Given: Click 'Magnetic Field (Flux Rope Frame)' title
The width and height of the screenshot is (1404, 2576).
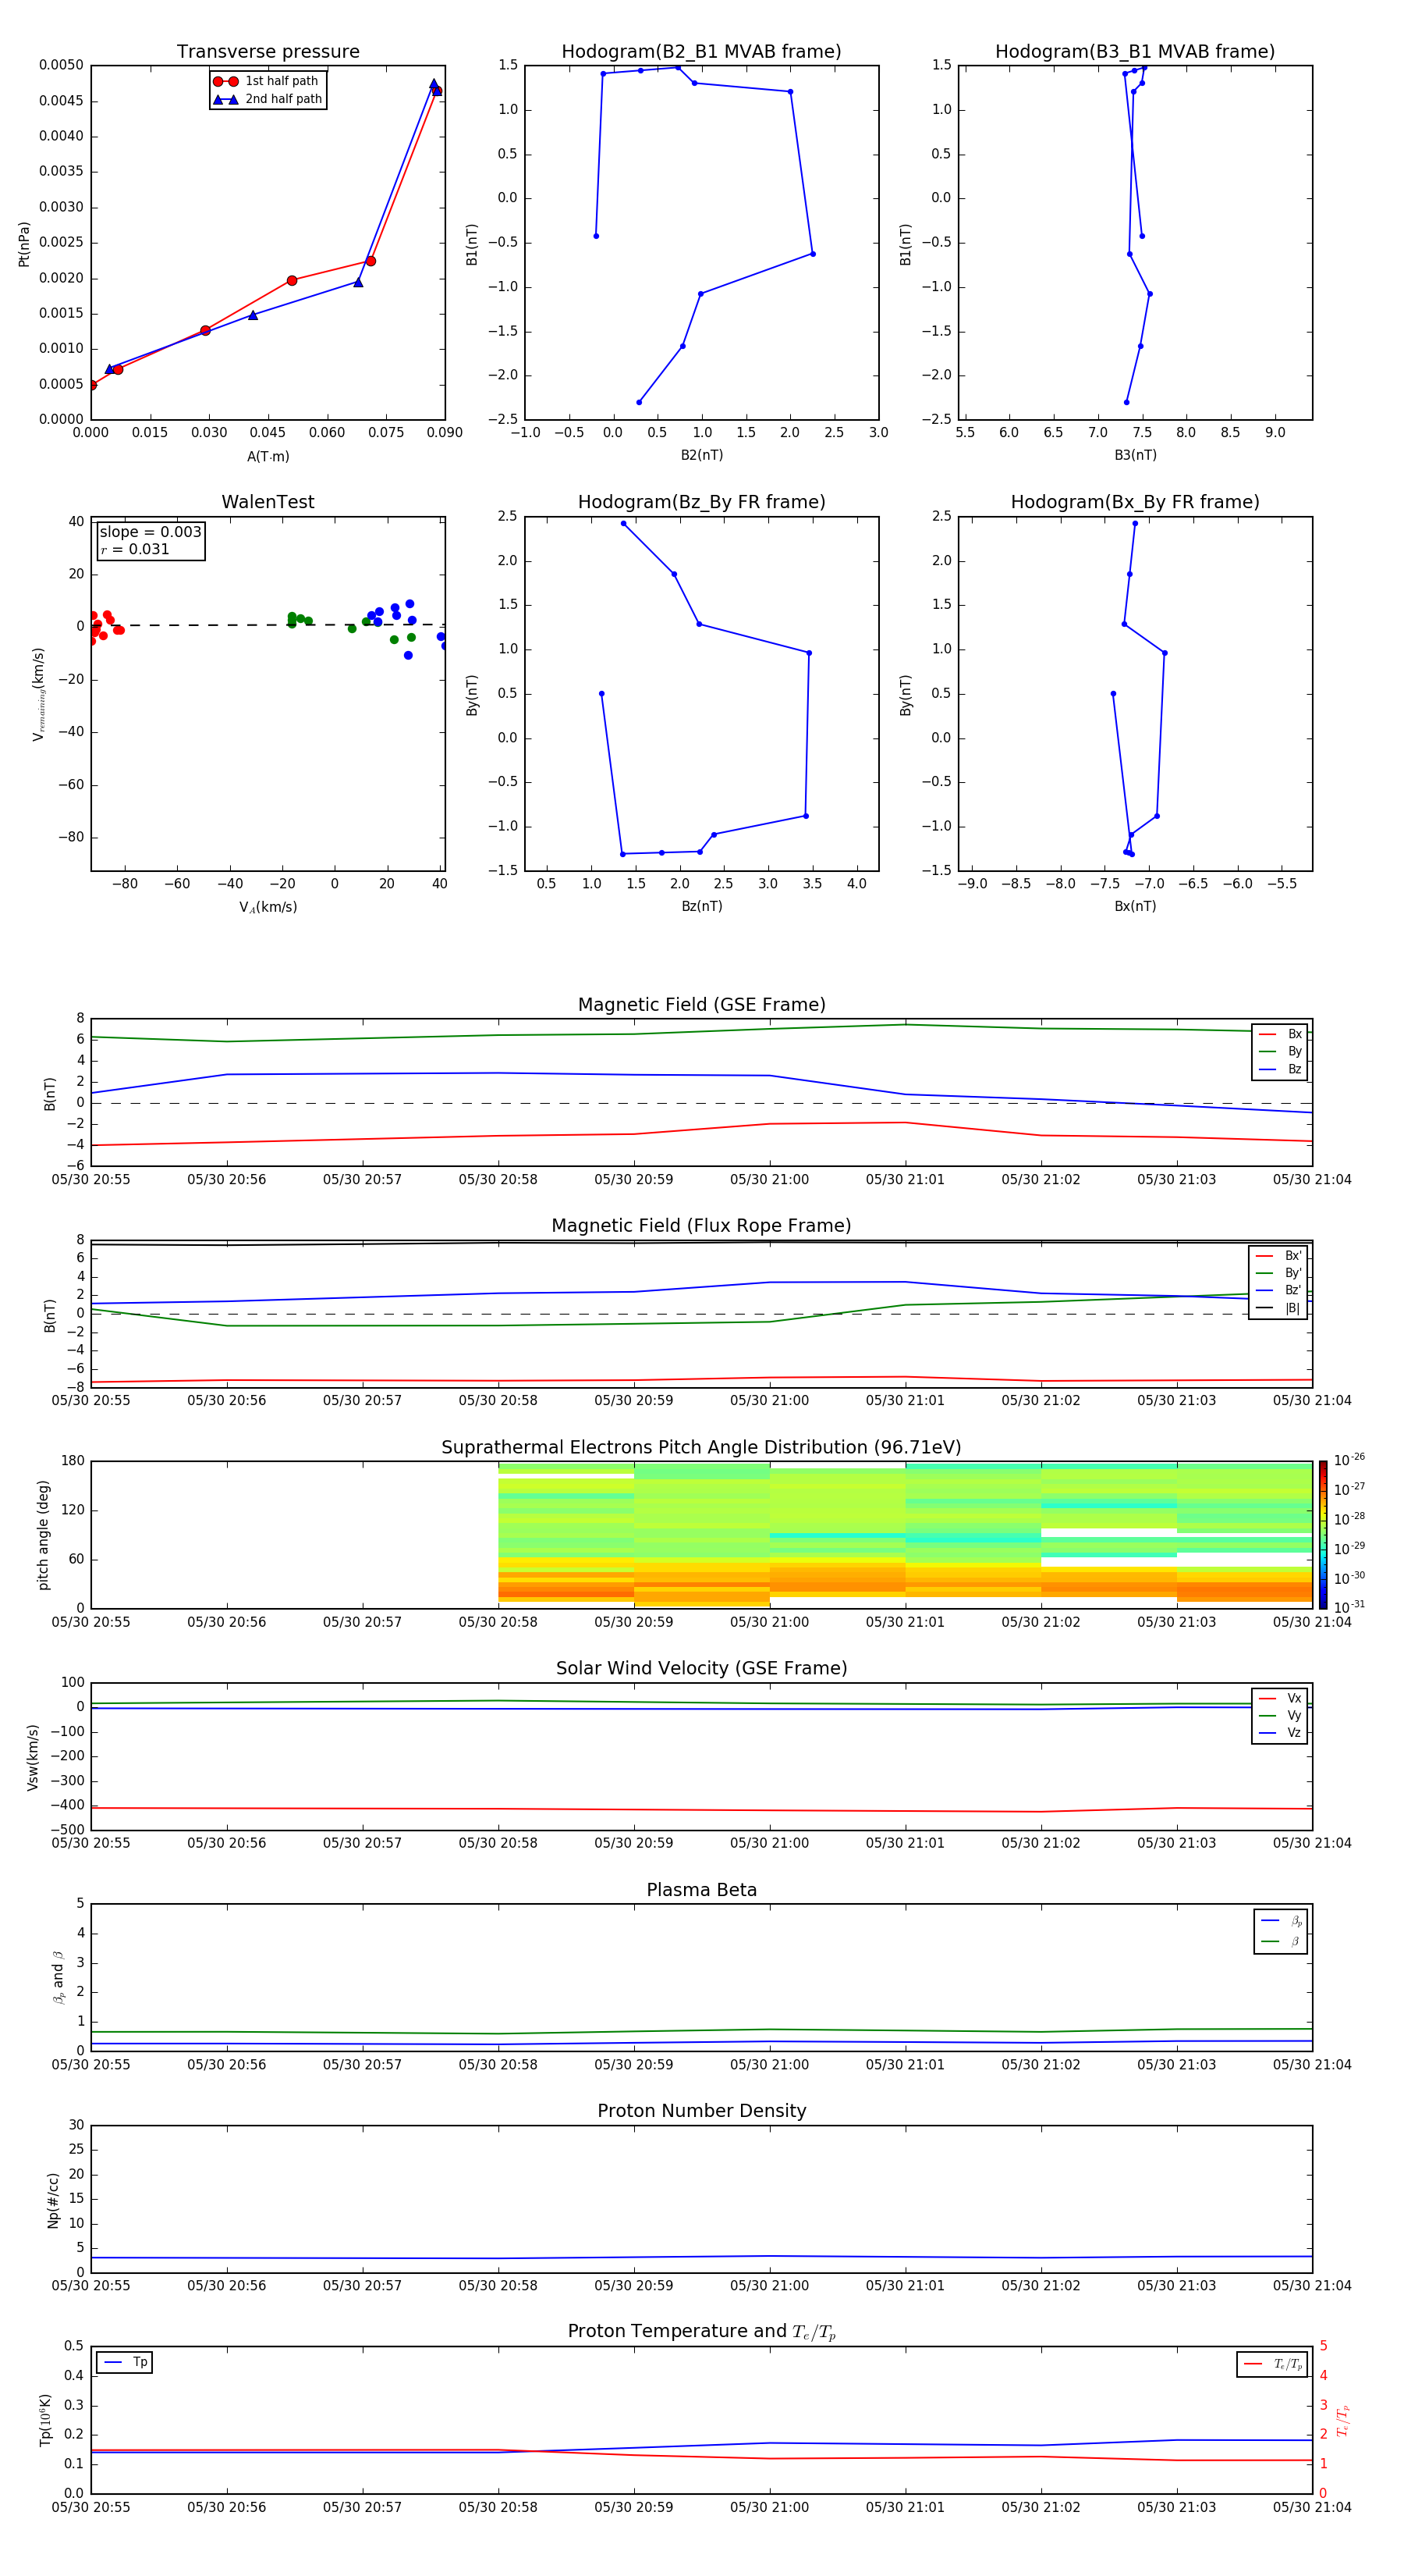Looking at the screenshot, I should coord(701,1226).
